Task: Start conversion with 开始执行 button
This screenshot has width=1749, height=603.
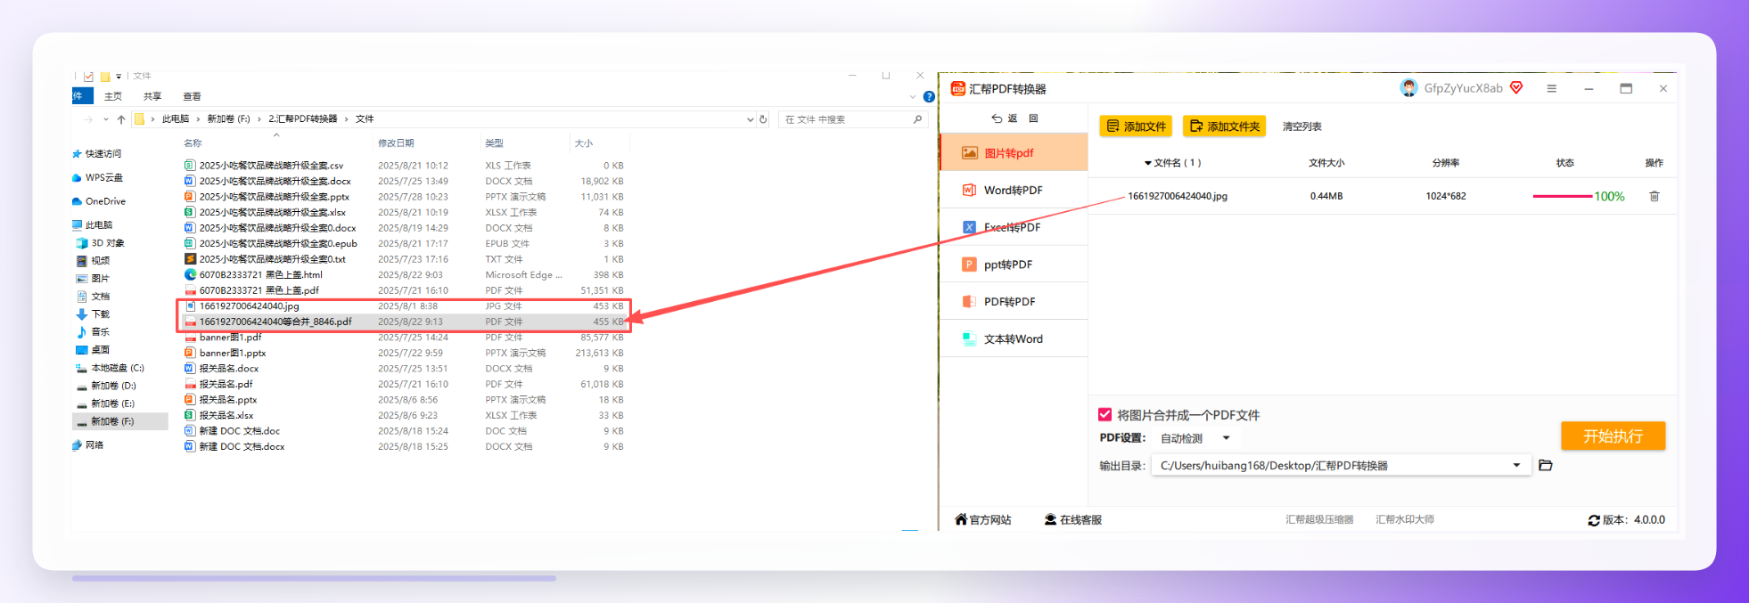Action: (x=1613, y=436)
